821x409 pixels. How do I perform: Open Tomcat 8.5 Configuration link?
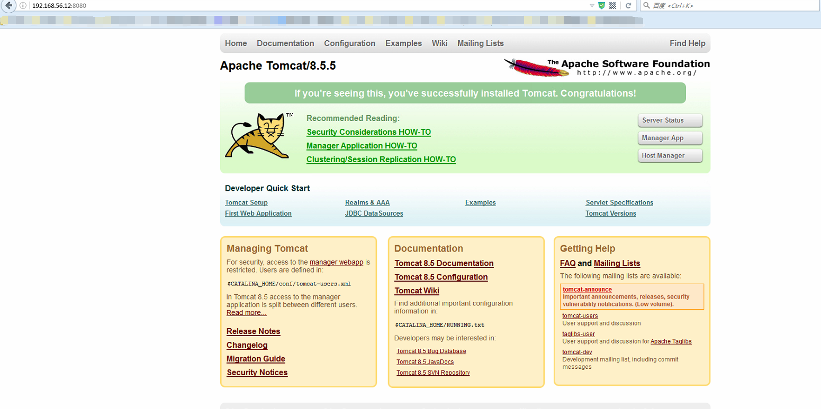pos(441,277)
